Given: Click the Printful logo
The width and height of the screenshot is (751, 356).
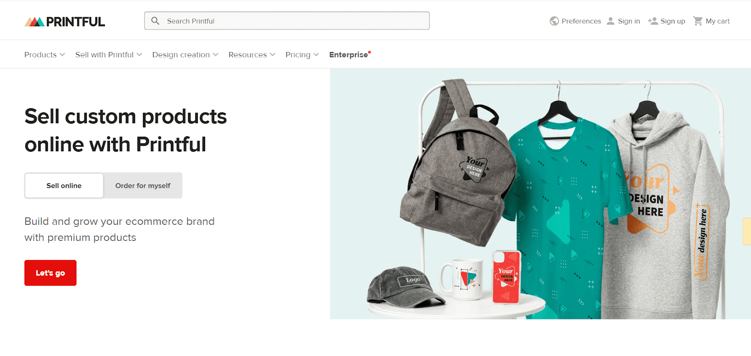Looking at the screenshot, I should point(65,22).
